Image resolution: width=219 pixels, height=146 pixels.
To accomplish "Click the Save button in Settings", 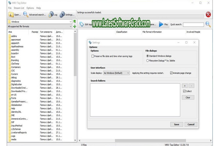I will (x=176, y=124).
